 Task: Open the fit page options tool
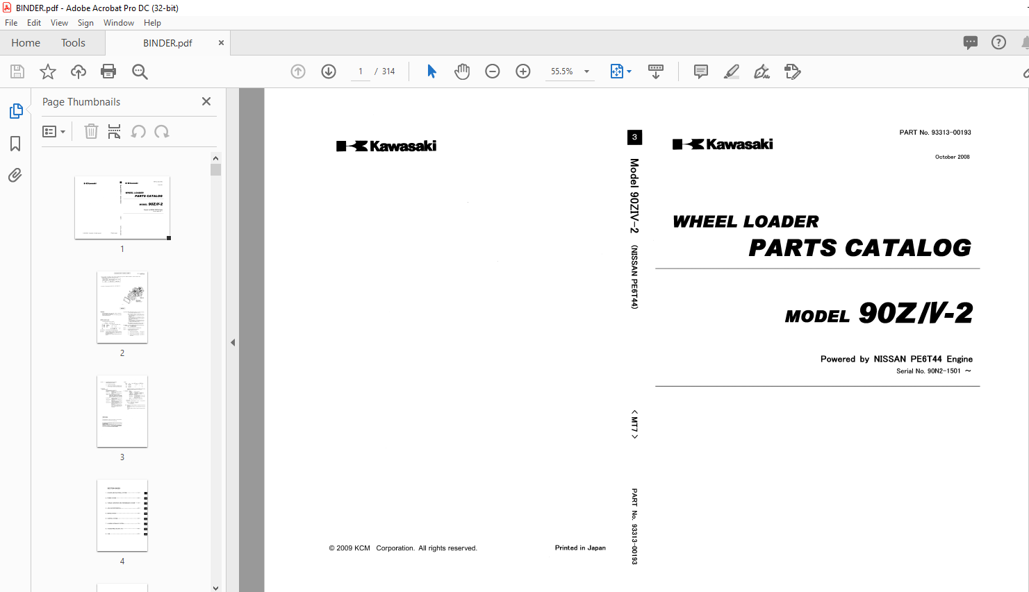click(620, 71)
